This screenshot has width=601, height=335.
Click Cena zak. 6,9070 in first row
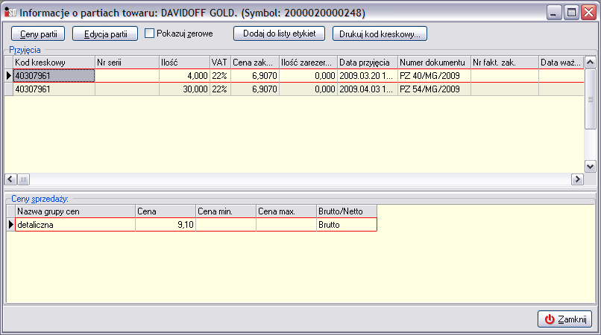tap(255, 76)
